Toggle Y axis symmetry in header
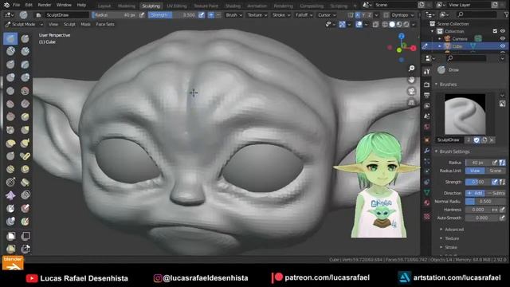 tap(363, 15)
